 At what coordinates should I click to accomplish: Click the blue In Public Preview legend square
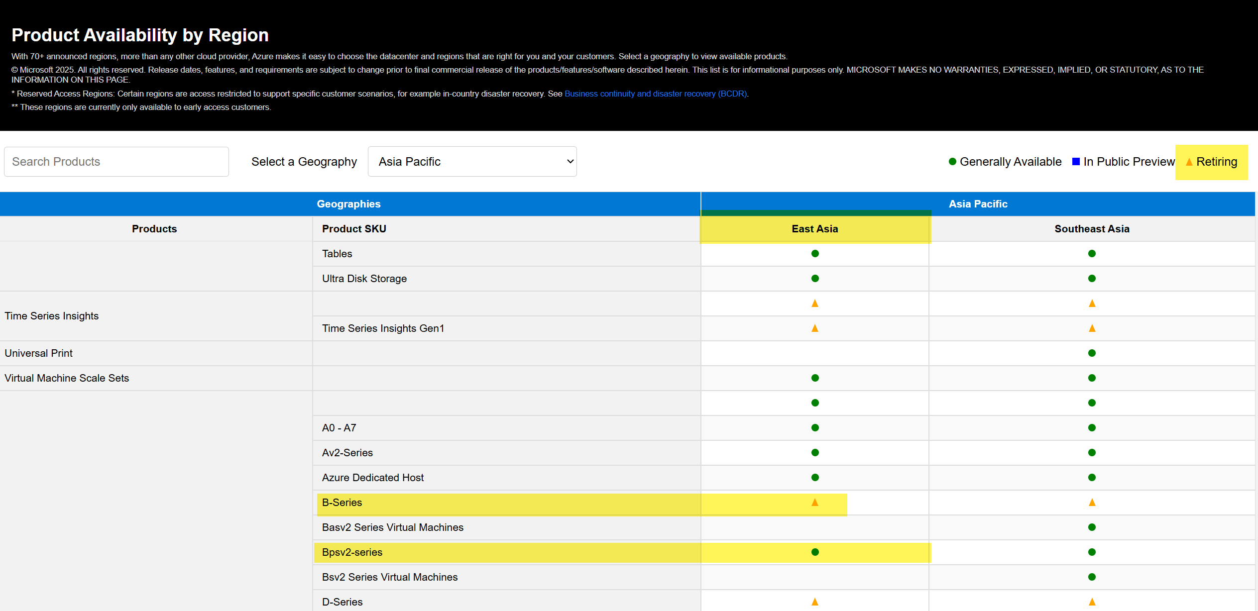[x=1076, y=162]
